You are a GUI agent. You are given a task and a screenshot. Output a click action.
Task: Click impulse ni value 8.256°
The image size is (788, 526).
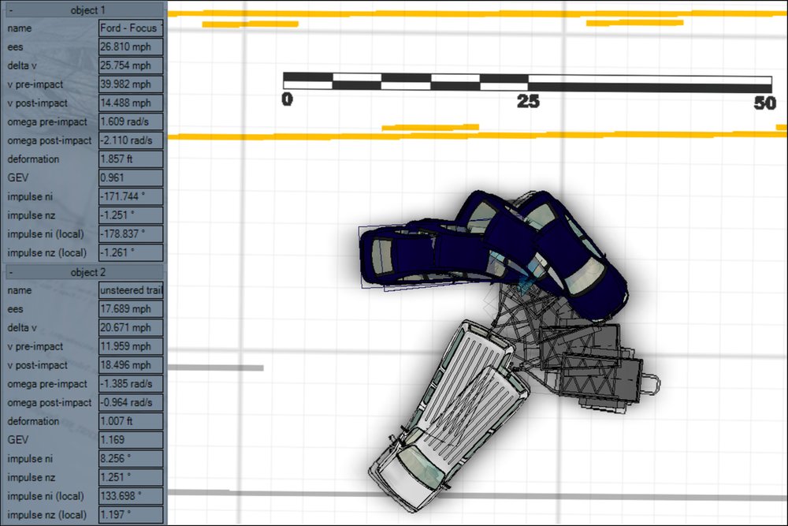click(131, 459)
